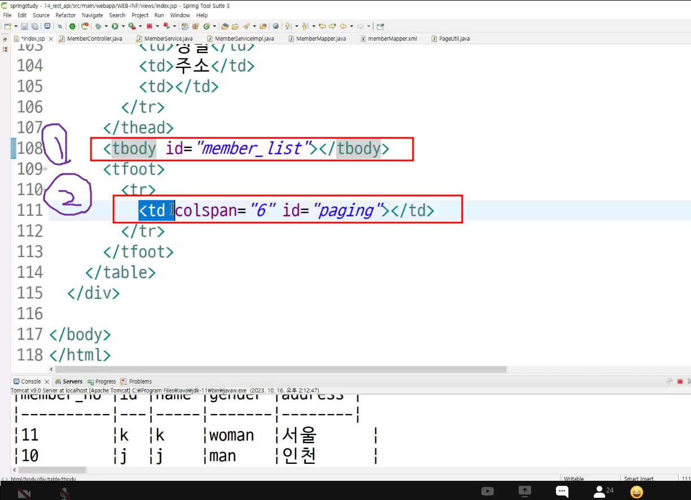The width and height of the screenshot is (691, 500).
Task: Open the Source menu
Action: [x=41, y=15]
